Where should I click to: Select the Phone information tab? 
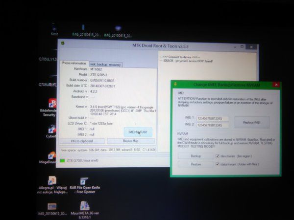[x=74, y=63]
